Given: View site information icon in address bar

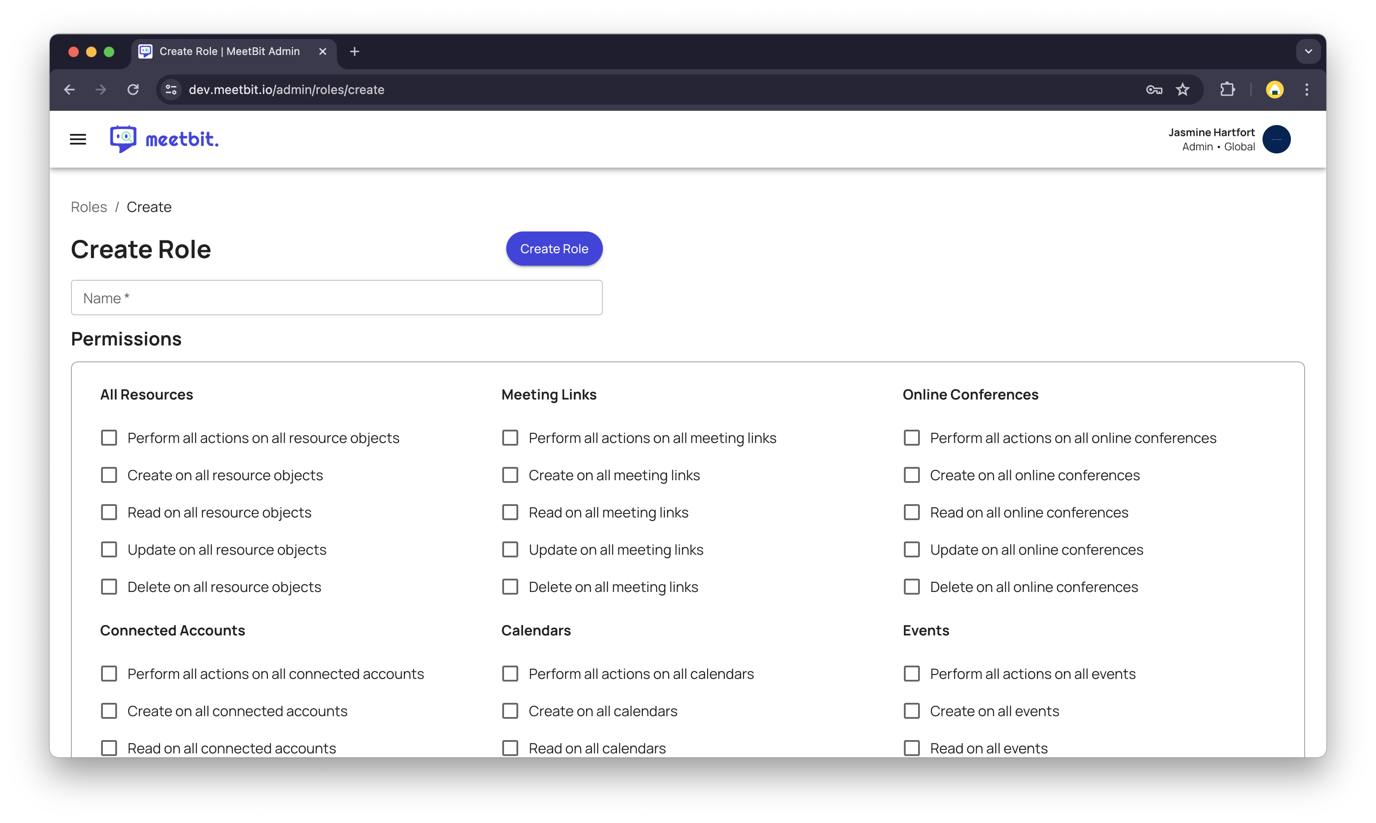Looking at the screenshot, I should click(171, 90).
